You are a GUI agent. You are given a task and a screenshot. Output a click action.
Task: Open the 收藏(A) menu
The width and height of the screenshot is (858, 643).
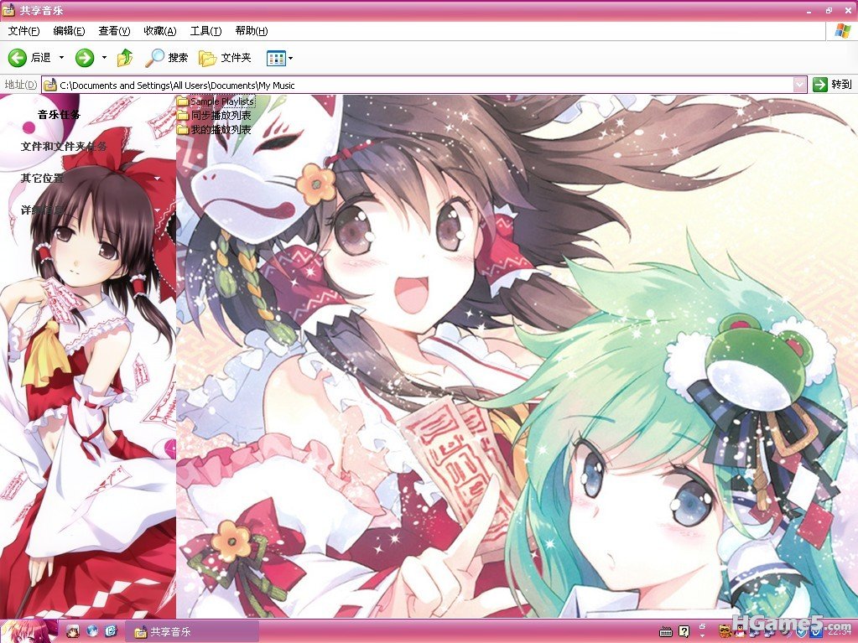pos(160,31)
